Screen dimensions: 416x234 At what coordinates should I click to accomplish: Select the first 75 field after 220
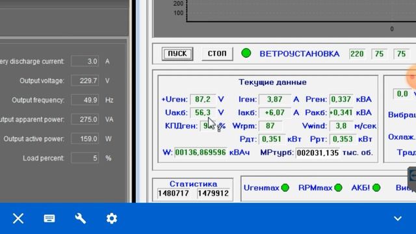pyautogui.click(x=379, y=54)
